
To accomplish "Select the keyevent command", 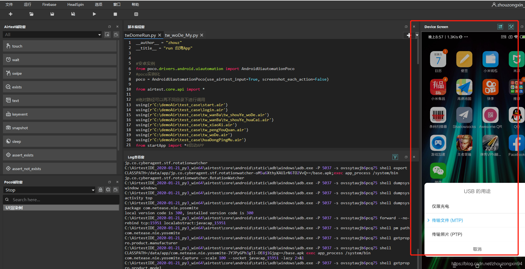I will pyautogui.click(x=60, y=114).
